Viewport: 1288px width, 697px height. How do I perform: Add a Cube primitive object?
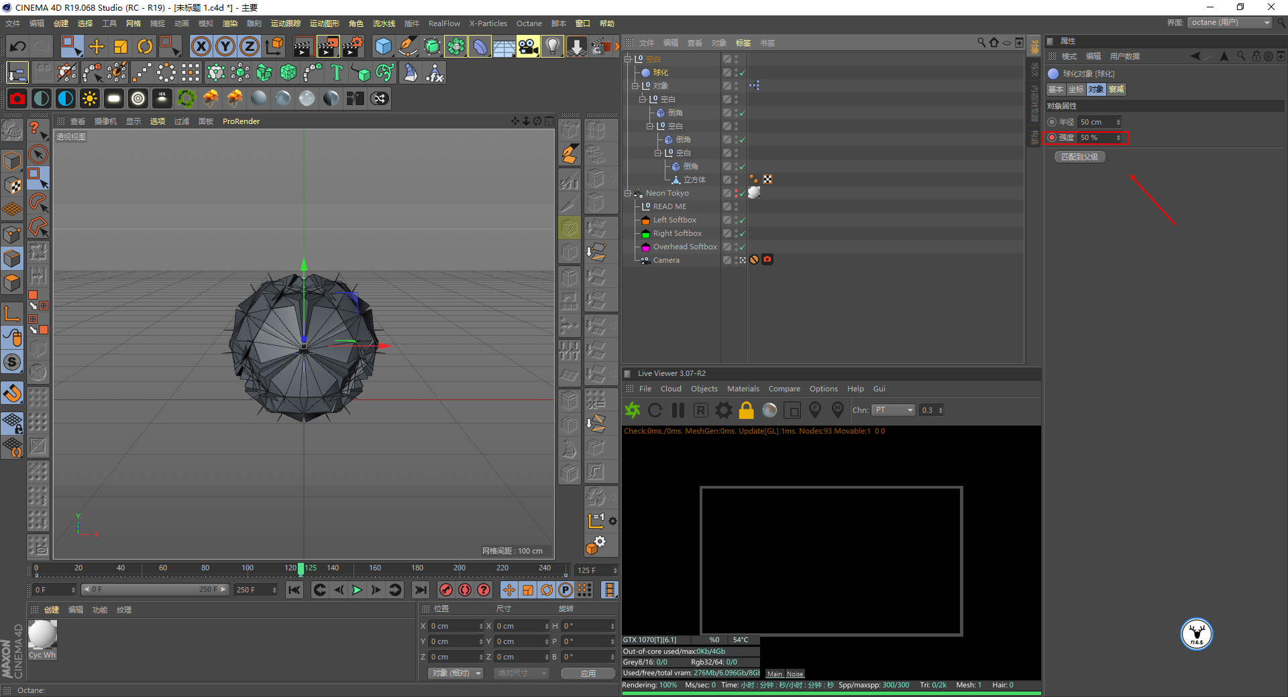(x=383, y=46)
